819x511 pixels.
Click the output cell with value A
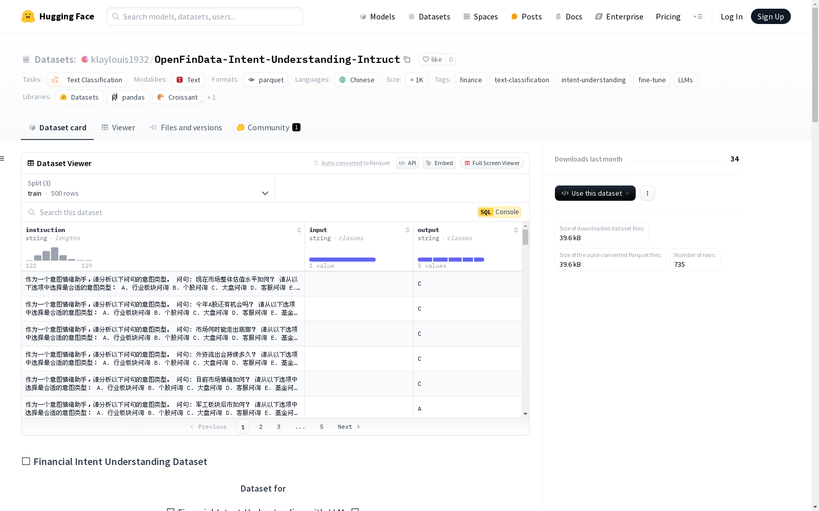pyautogui.click(x=467, y=409)
